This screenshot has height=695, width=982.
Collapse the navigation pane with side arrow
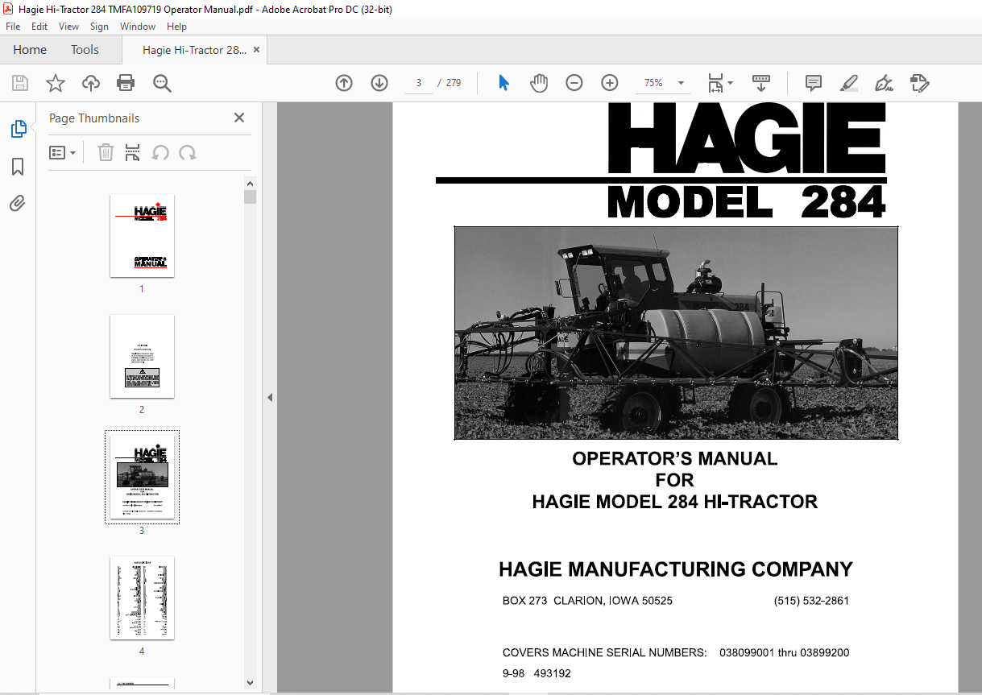tap(270, 397)
